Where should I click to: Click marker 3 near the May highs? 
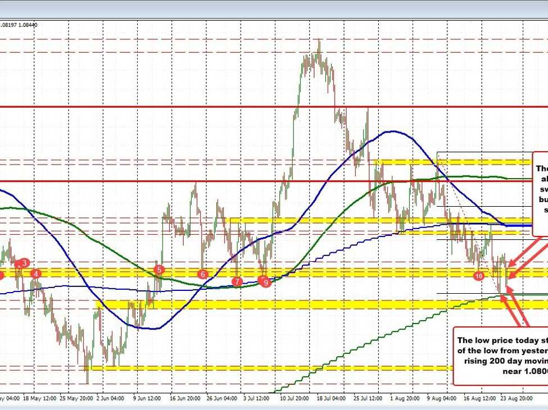click(x=23, y=262)
